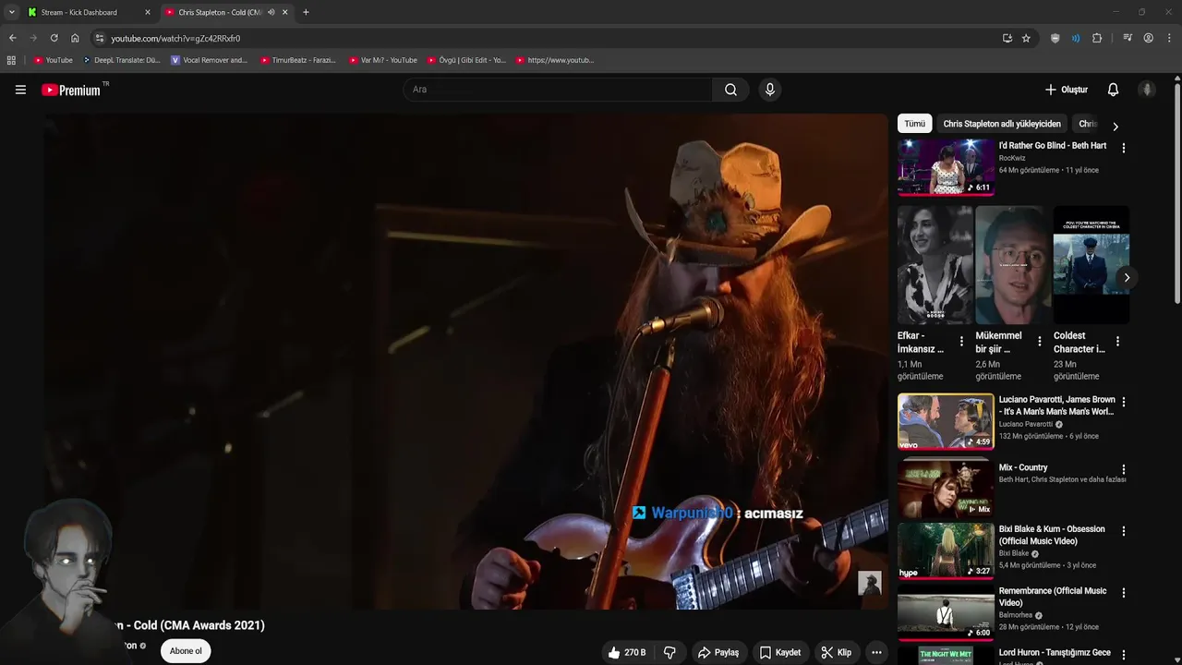Click the Kaydet save button
This screenshot has width=1182, height=665.
coord(780,652)
